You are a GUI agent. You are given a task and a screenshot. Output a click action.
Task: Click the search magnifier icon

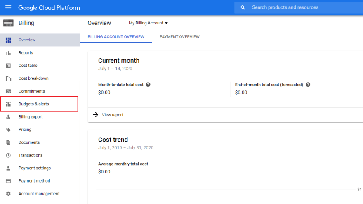click(243, 8)
